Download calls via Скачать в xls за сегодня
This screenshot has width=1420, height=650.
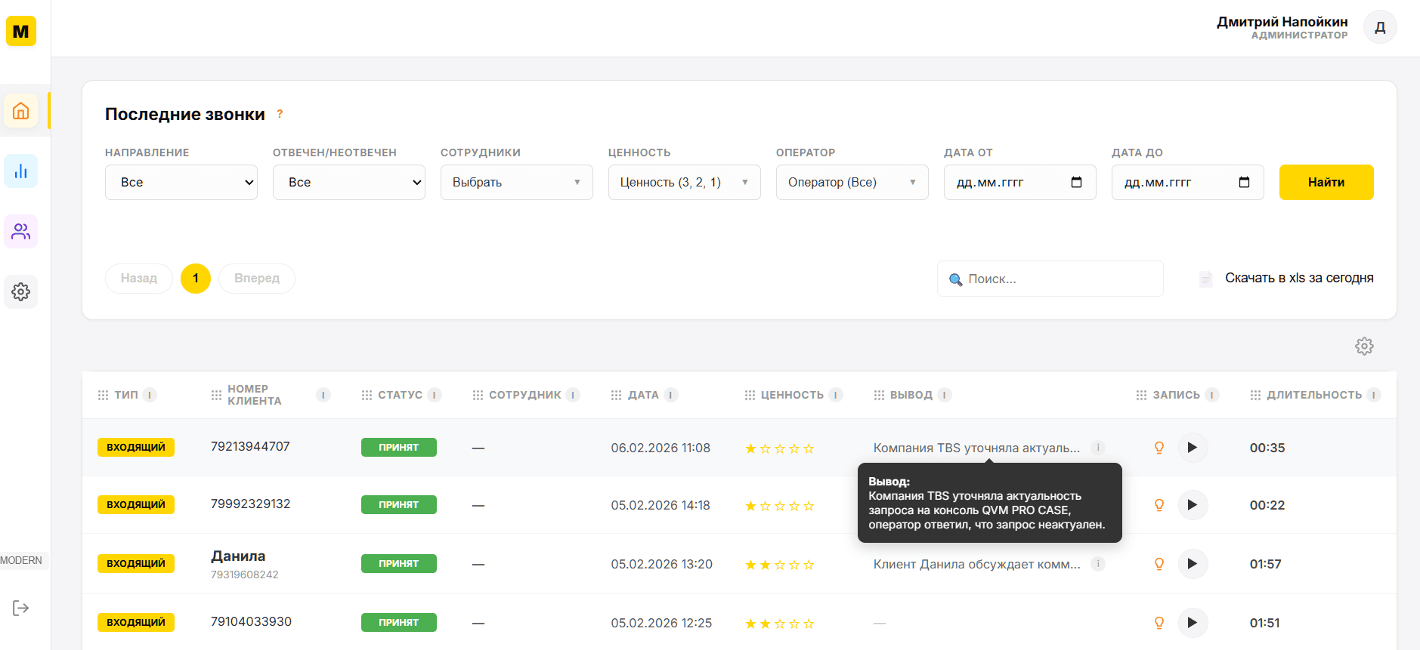(x=1298, y=279)
